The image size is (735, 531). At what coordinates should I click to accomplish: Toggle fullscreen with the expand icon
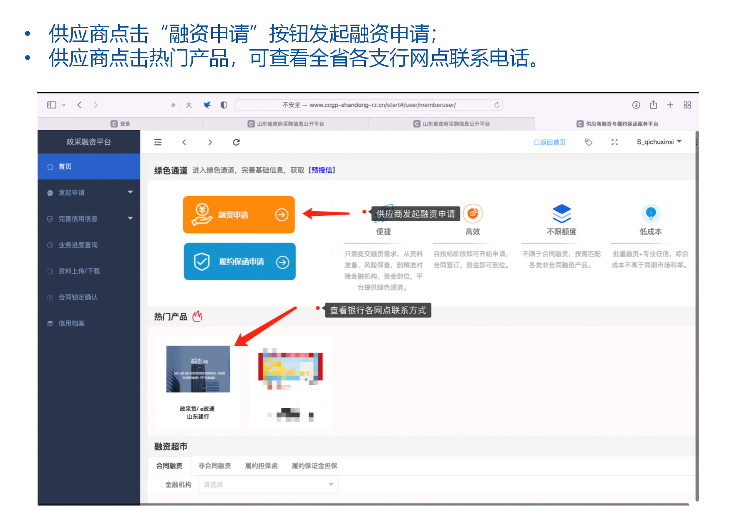coord(614,142)
